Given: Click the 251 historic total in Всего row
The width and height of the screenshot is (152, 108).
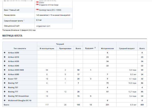Looking at the screenshot, I should tap(107, 105).
